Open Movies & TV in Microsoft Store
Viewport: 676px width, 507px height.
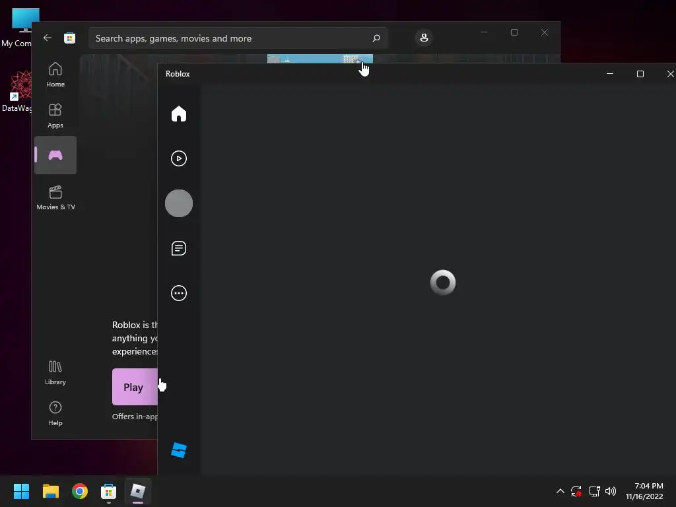tap(55, 197)
